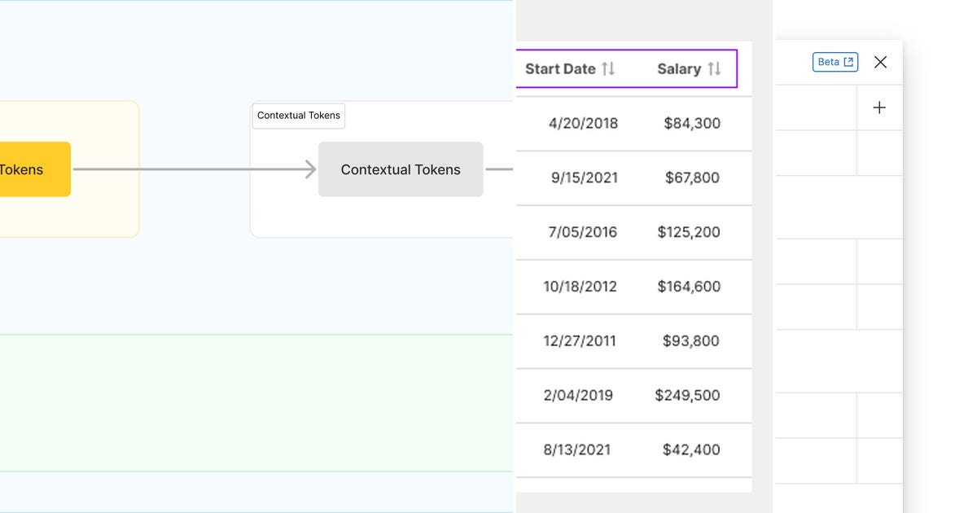Select the $42,400 salary cell
This screenshot has height=513, width=977.
tap(691, 449)
